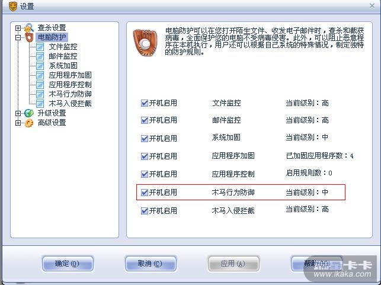Click 已加固应用程序数：4 text
The image size is (381, 285).
[320, 155]
